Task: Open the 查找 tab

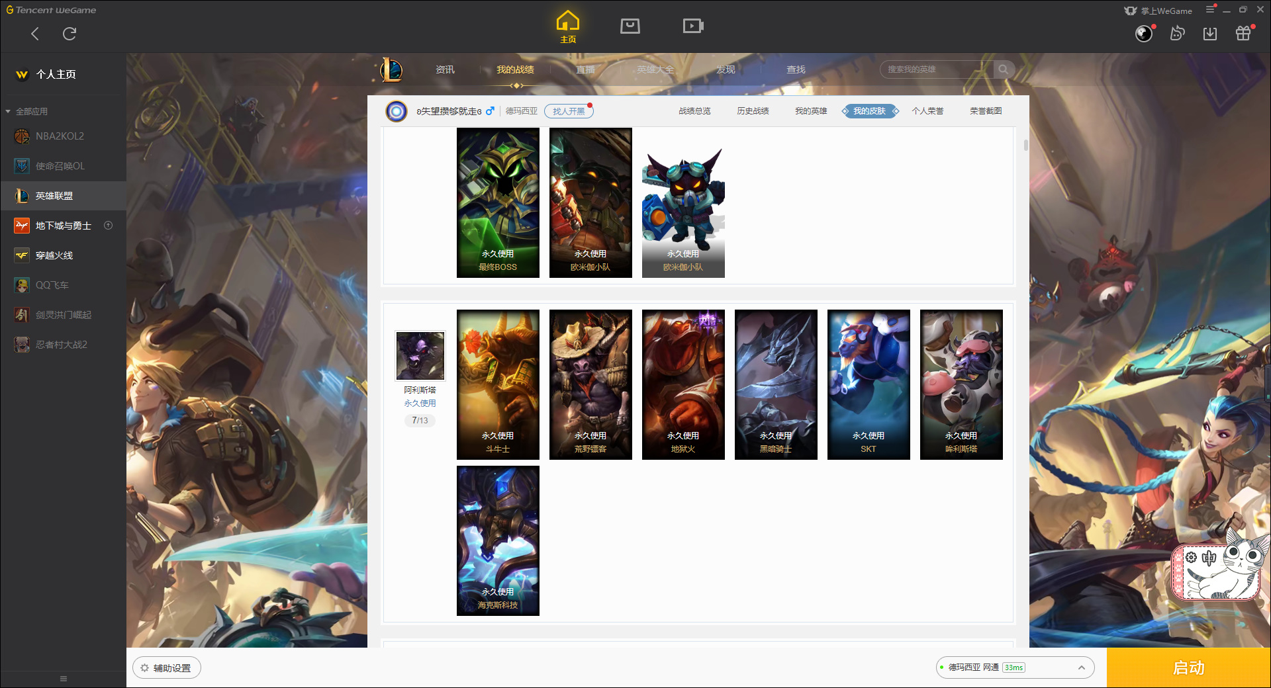Action: pos(796,69)
